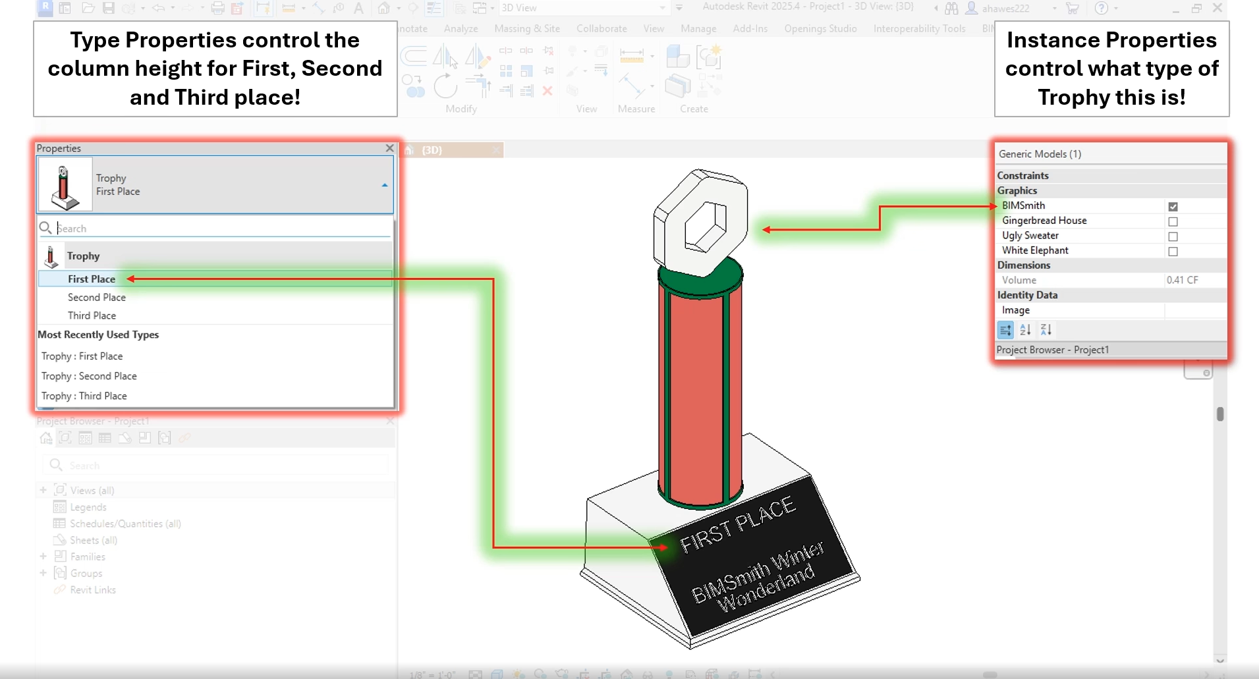This screenshot has width=1259, height=679.
Task: Click the Undo arrow in the toolbar
Action: coord(159,8)
